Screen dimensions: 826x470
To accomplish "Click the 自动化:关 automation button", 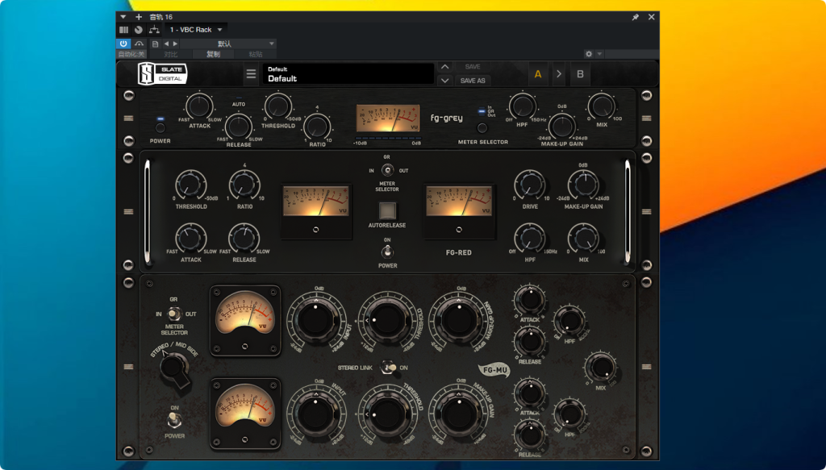I will point(131,54).
